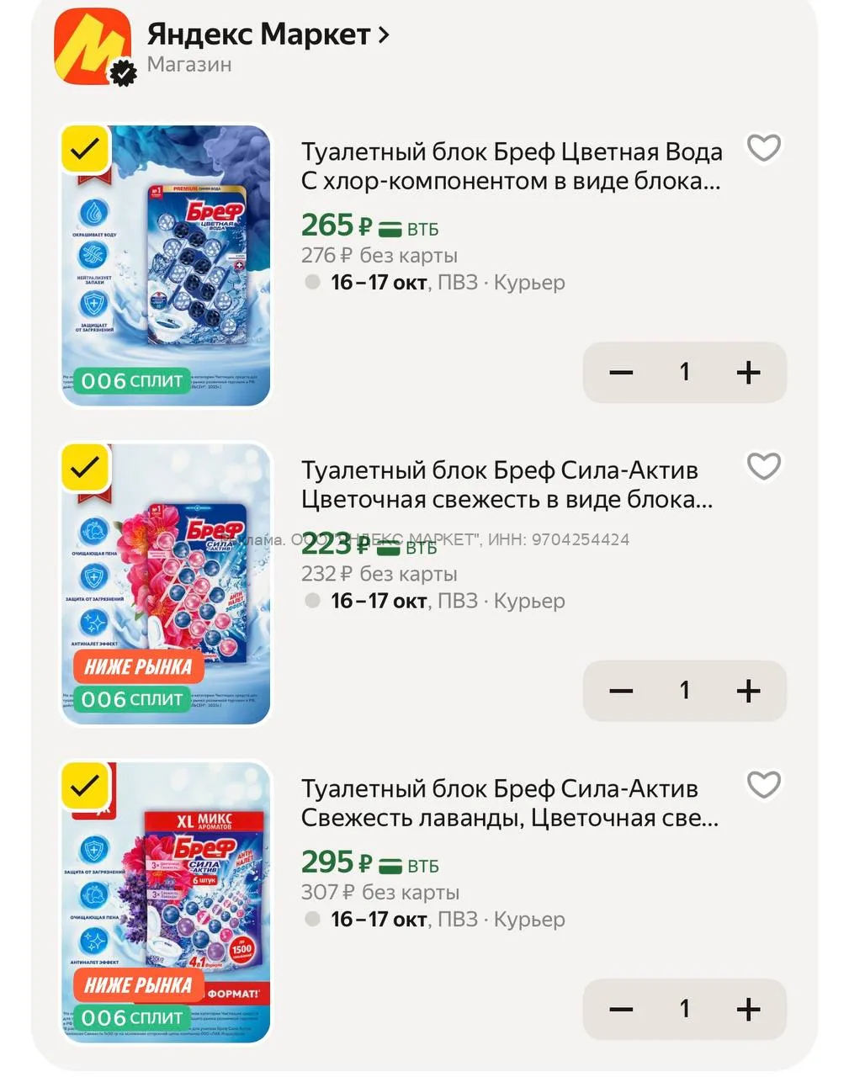Toggle checkbox on Цветочная свежесть product
This screenshot has width=849, height=1077.
point(85,468)
